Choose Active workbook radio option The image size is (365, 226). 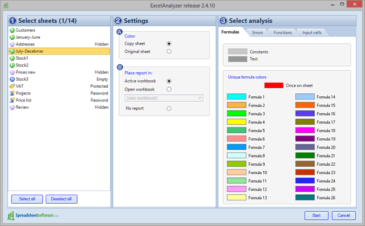click(x=169, y=81)
